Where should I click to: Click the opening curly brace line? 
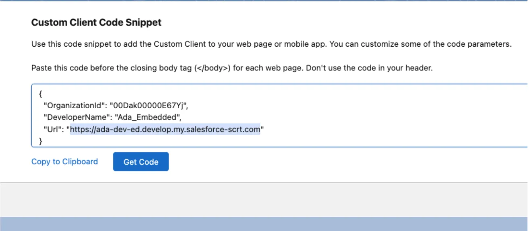click(x=41, y=94)
